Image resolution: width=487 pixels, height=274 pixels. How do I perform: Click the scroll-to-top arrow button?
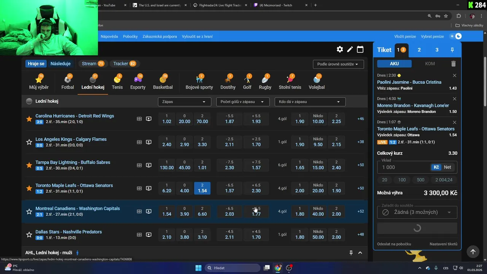click(473, 252)
